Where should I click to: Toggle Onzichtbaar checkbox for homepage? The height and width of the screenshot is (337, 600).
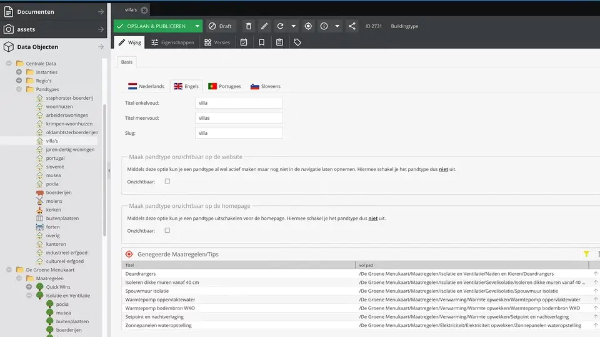167,230
